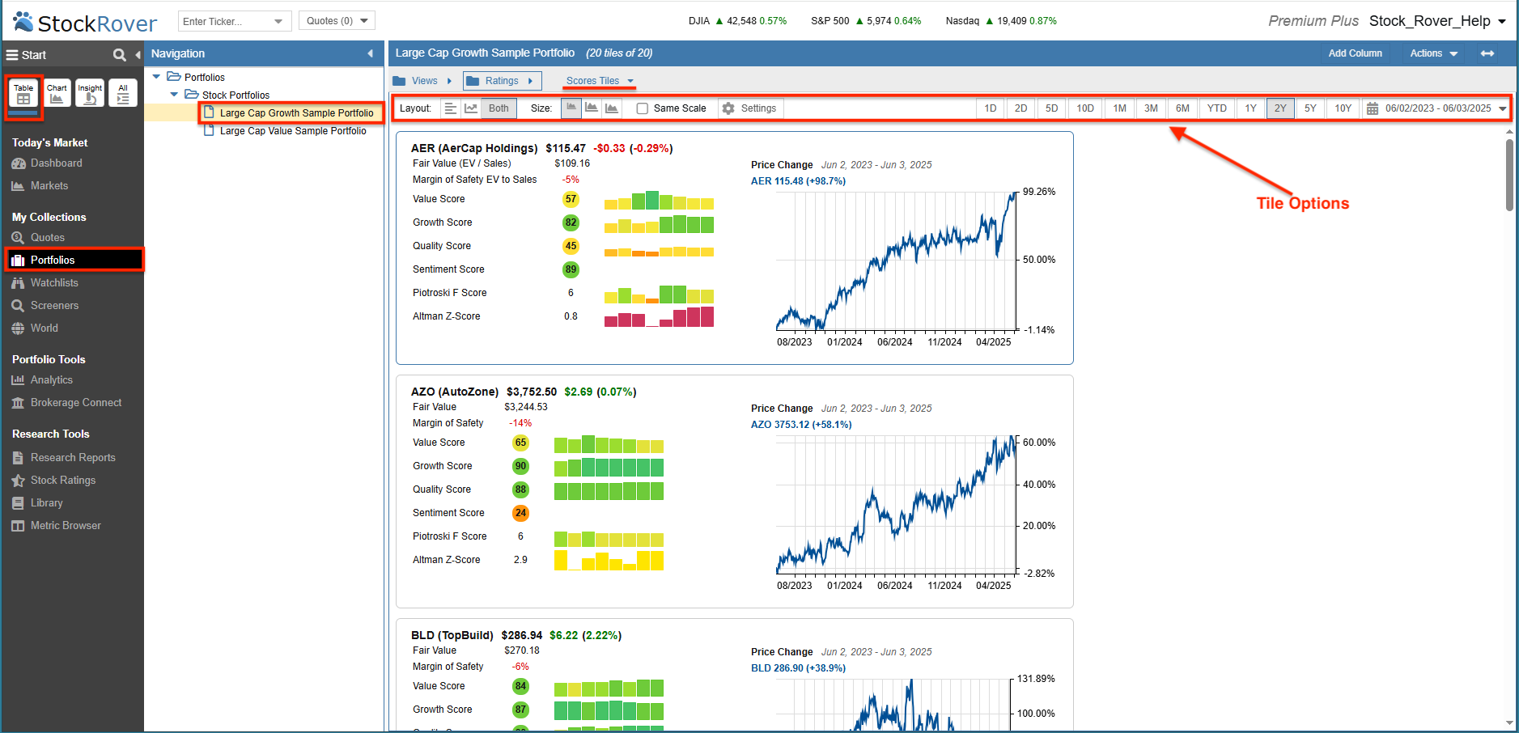Select the All view icon
Image resolution: width=1519 pixels, height=733 pixels.
(x=123, y=94)
